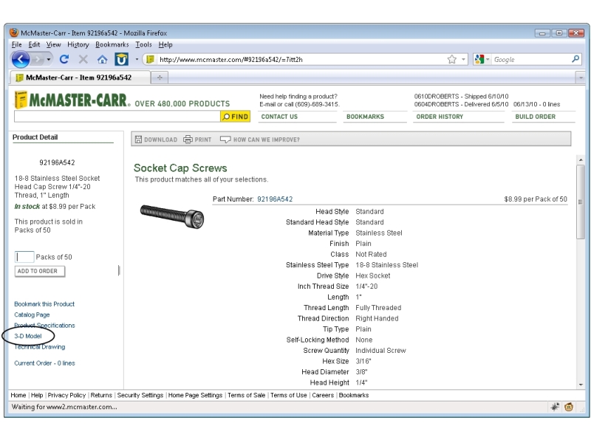Click the page scrollbar up arrow
591x443 pixels.
(x=581, y=160)
